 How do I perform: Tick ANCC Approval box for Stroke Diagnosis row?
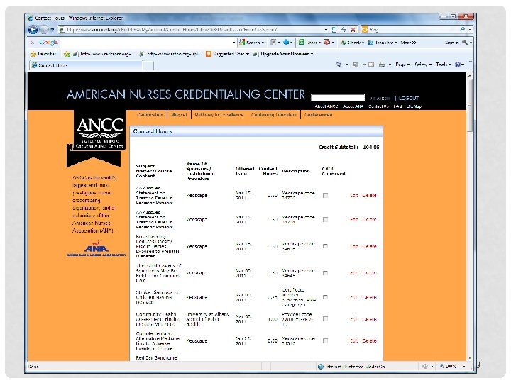point(325,297)
